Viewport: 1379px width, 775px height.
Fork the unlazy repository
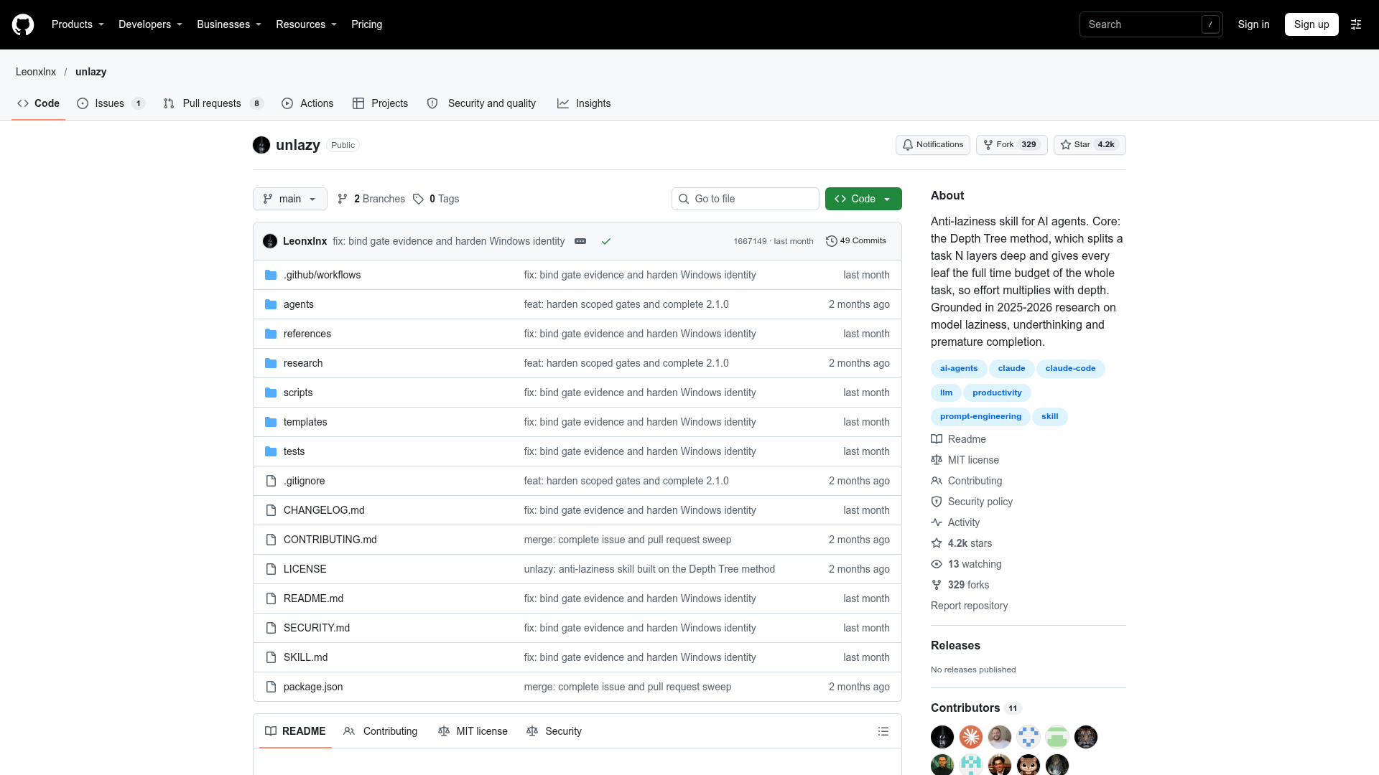(x=1011, y=145)
